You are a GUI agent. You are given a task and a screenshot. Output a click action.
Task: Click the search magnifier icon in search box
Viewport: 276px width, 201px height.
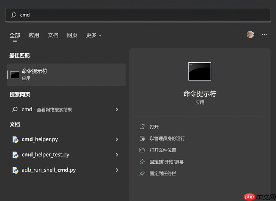14,15
